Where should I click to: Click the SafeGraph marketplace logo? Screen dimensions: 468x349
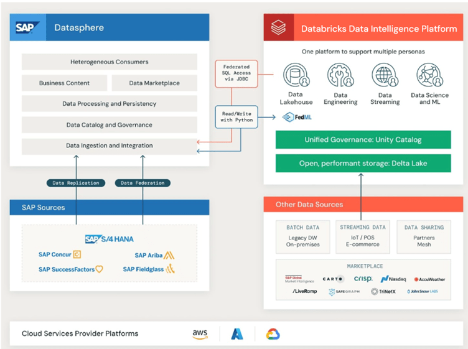[344, 292]
